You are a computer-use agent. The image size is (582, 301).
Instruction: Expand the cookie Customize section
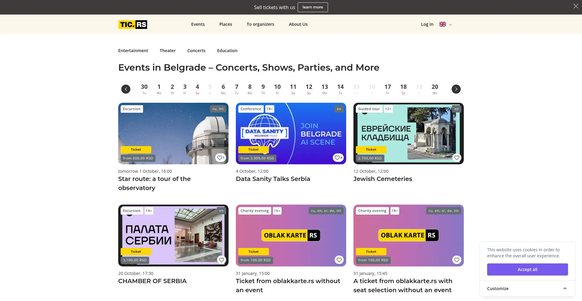[x=527, y=289]
